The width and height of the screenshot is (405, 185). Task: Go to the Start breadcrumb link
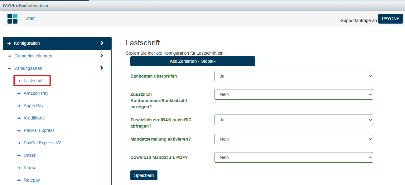click(30, 18)
